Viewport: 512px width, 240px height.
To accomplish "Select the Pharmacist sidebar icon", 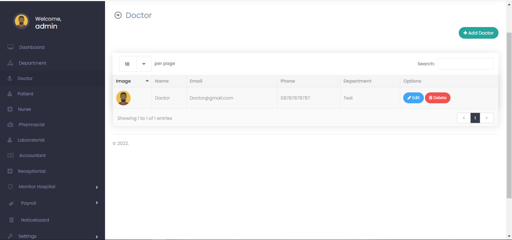I will point(10,124).
